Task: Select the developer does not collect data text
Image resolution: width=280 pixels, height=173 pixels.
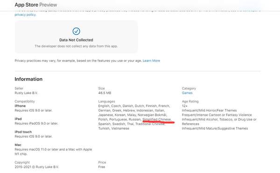Action: pos(76,46)
